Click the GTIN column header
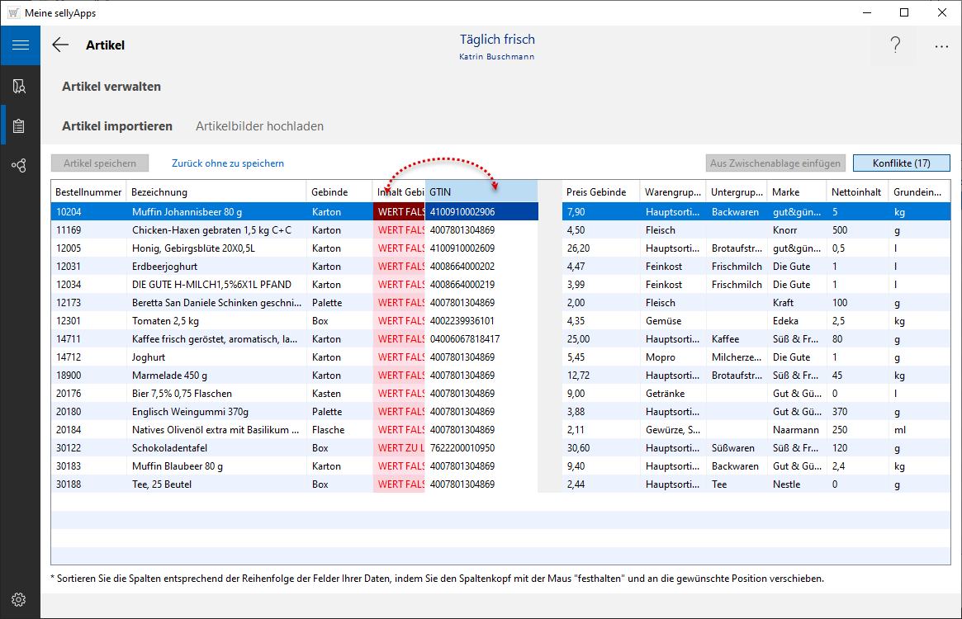 [481, 191]
